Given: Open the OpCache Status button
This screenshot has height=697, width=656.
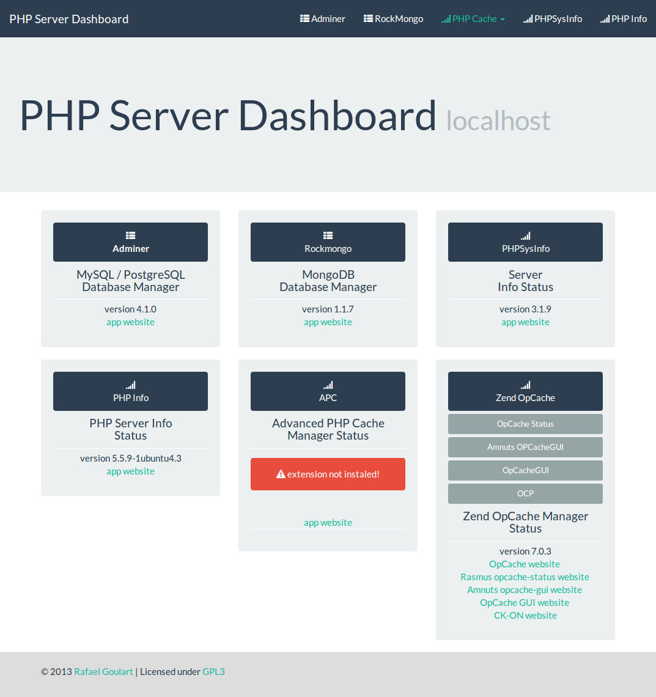Looking at the screenshot, I should click(x=525, y=424).
